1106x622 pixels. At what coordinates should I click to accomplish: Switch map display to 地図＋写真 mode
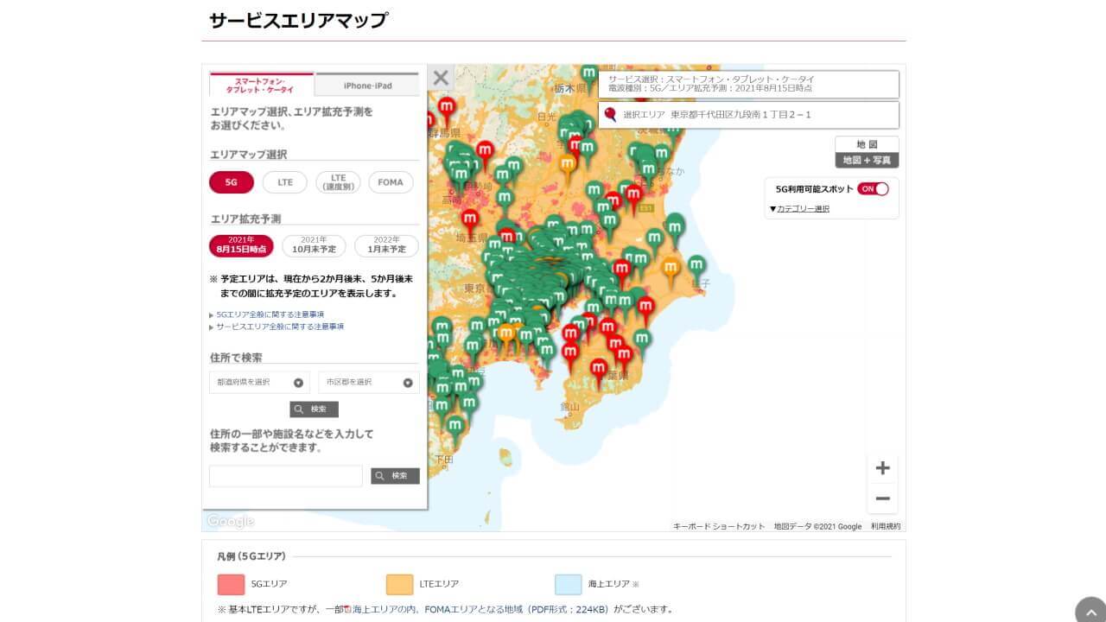click(x=868, y=159)
